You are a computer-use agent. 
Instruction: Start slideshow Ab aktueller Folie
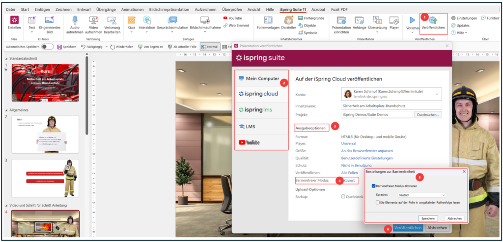(182, 47)
